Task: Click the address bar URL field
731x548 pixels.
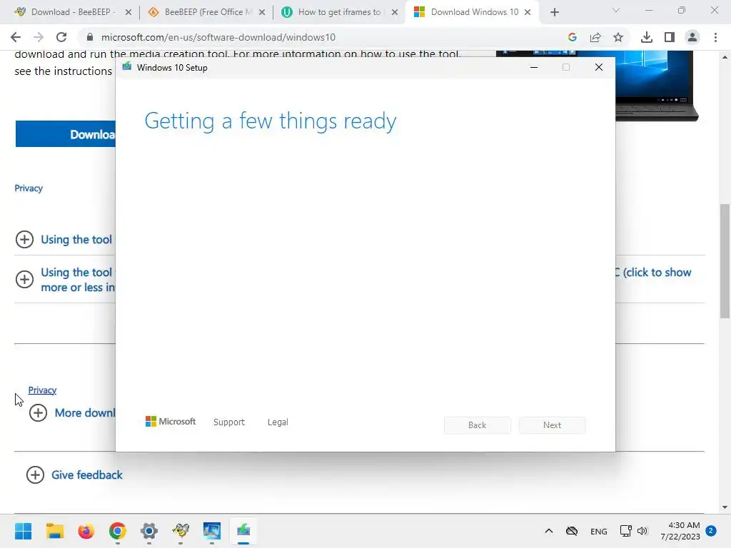Action: coord(322,37)
